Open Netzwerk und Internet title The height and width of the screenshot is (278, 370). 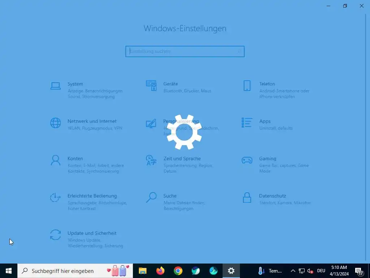tap(92, 121)
